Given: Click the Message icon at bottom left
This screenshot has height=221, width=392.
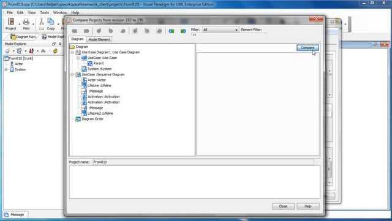Looking at the screenshot, I should tap(6, 215).
